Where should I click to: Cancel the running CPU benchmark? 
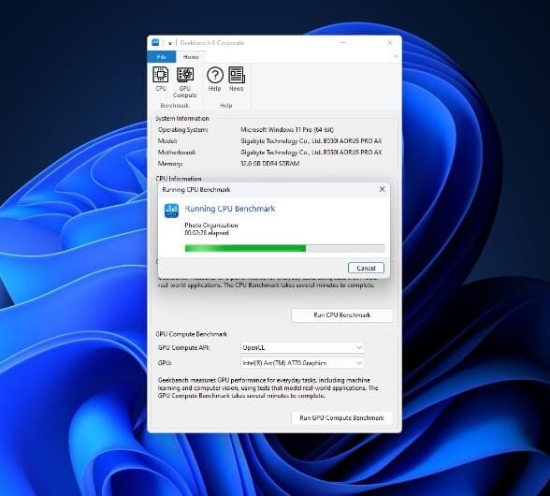tap(366, 268)
